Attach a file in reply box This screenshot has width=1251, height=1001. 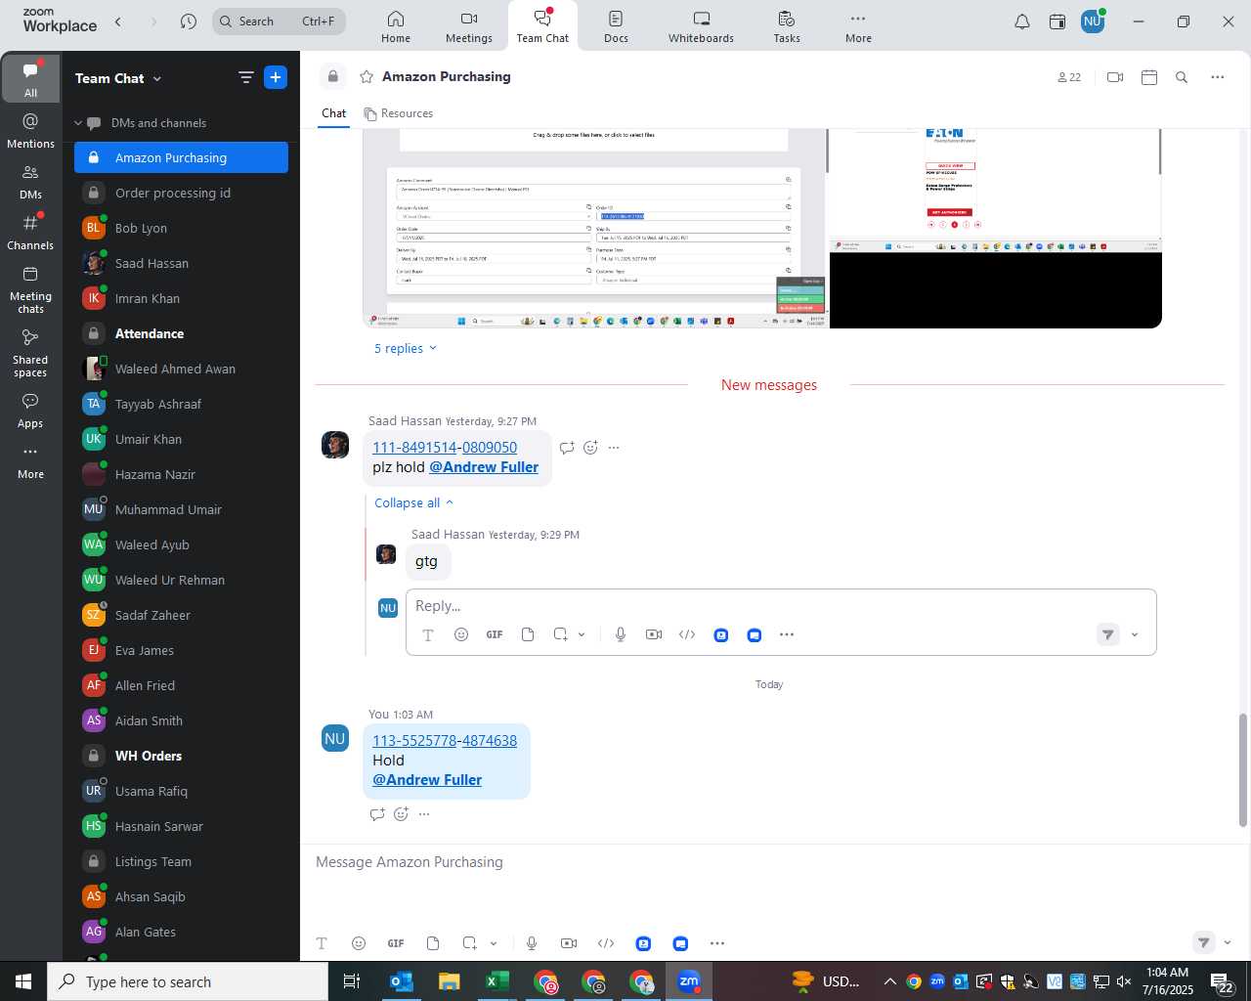pyautogui.click(x=528, y=634)
